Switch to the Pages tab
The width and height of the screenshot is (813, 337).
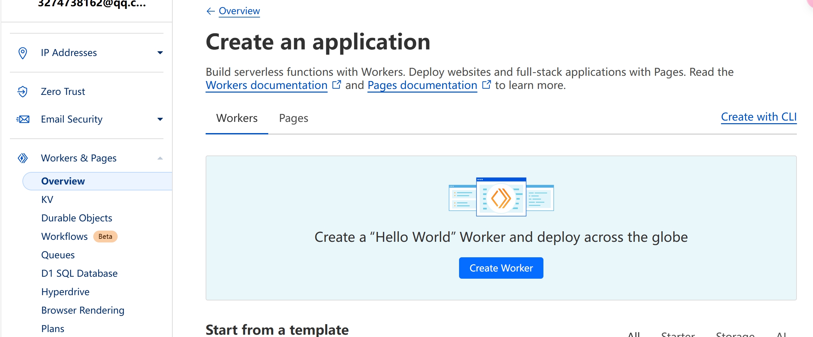(293, 118)
